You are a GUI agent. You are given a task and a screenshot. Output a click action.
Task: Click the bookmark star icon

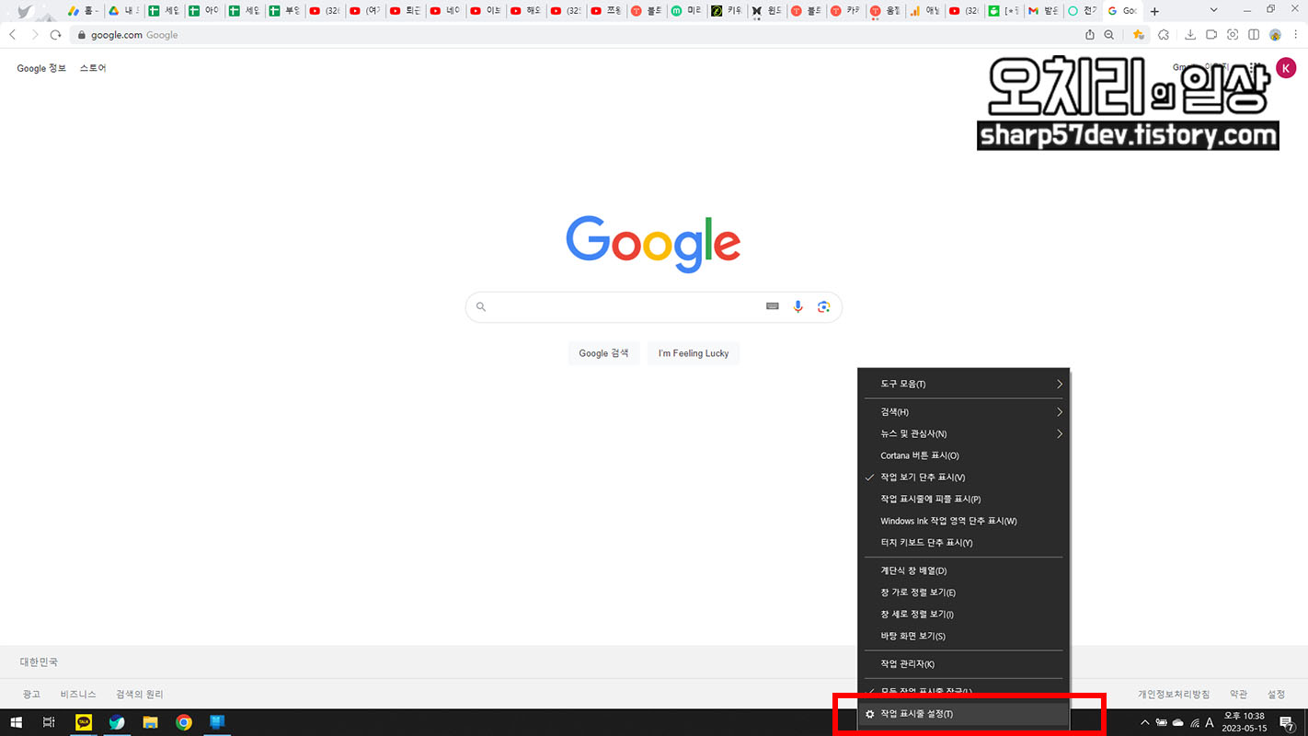[x=1139, y=35]
